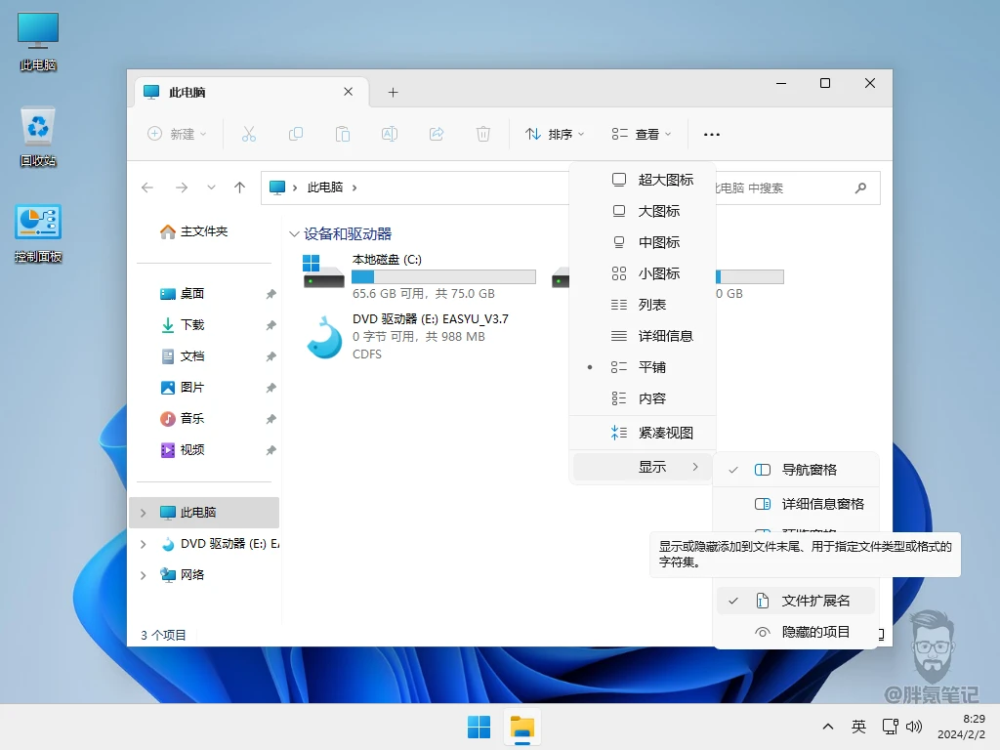Click the pin icon beside 音乐
Viewport: 1000px width, 750px height.
271,419
